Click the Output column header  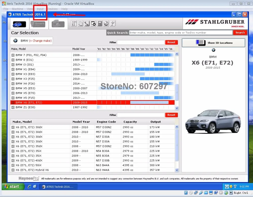[156, 122]
